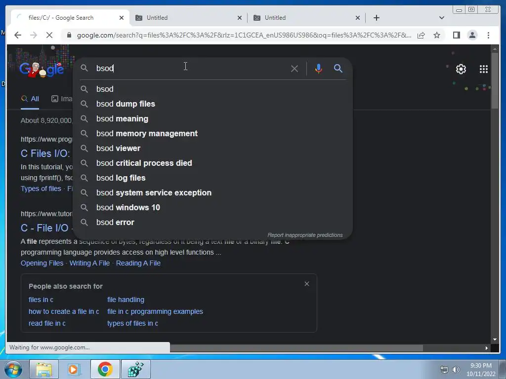Stop loading the page with X button
Screen dimensions: 506x379
tap(49, 35)
